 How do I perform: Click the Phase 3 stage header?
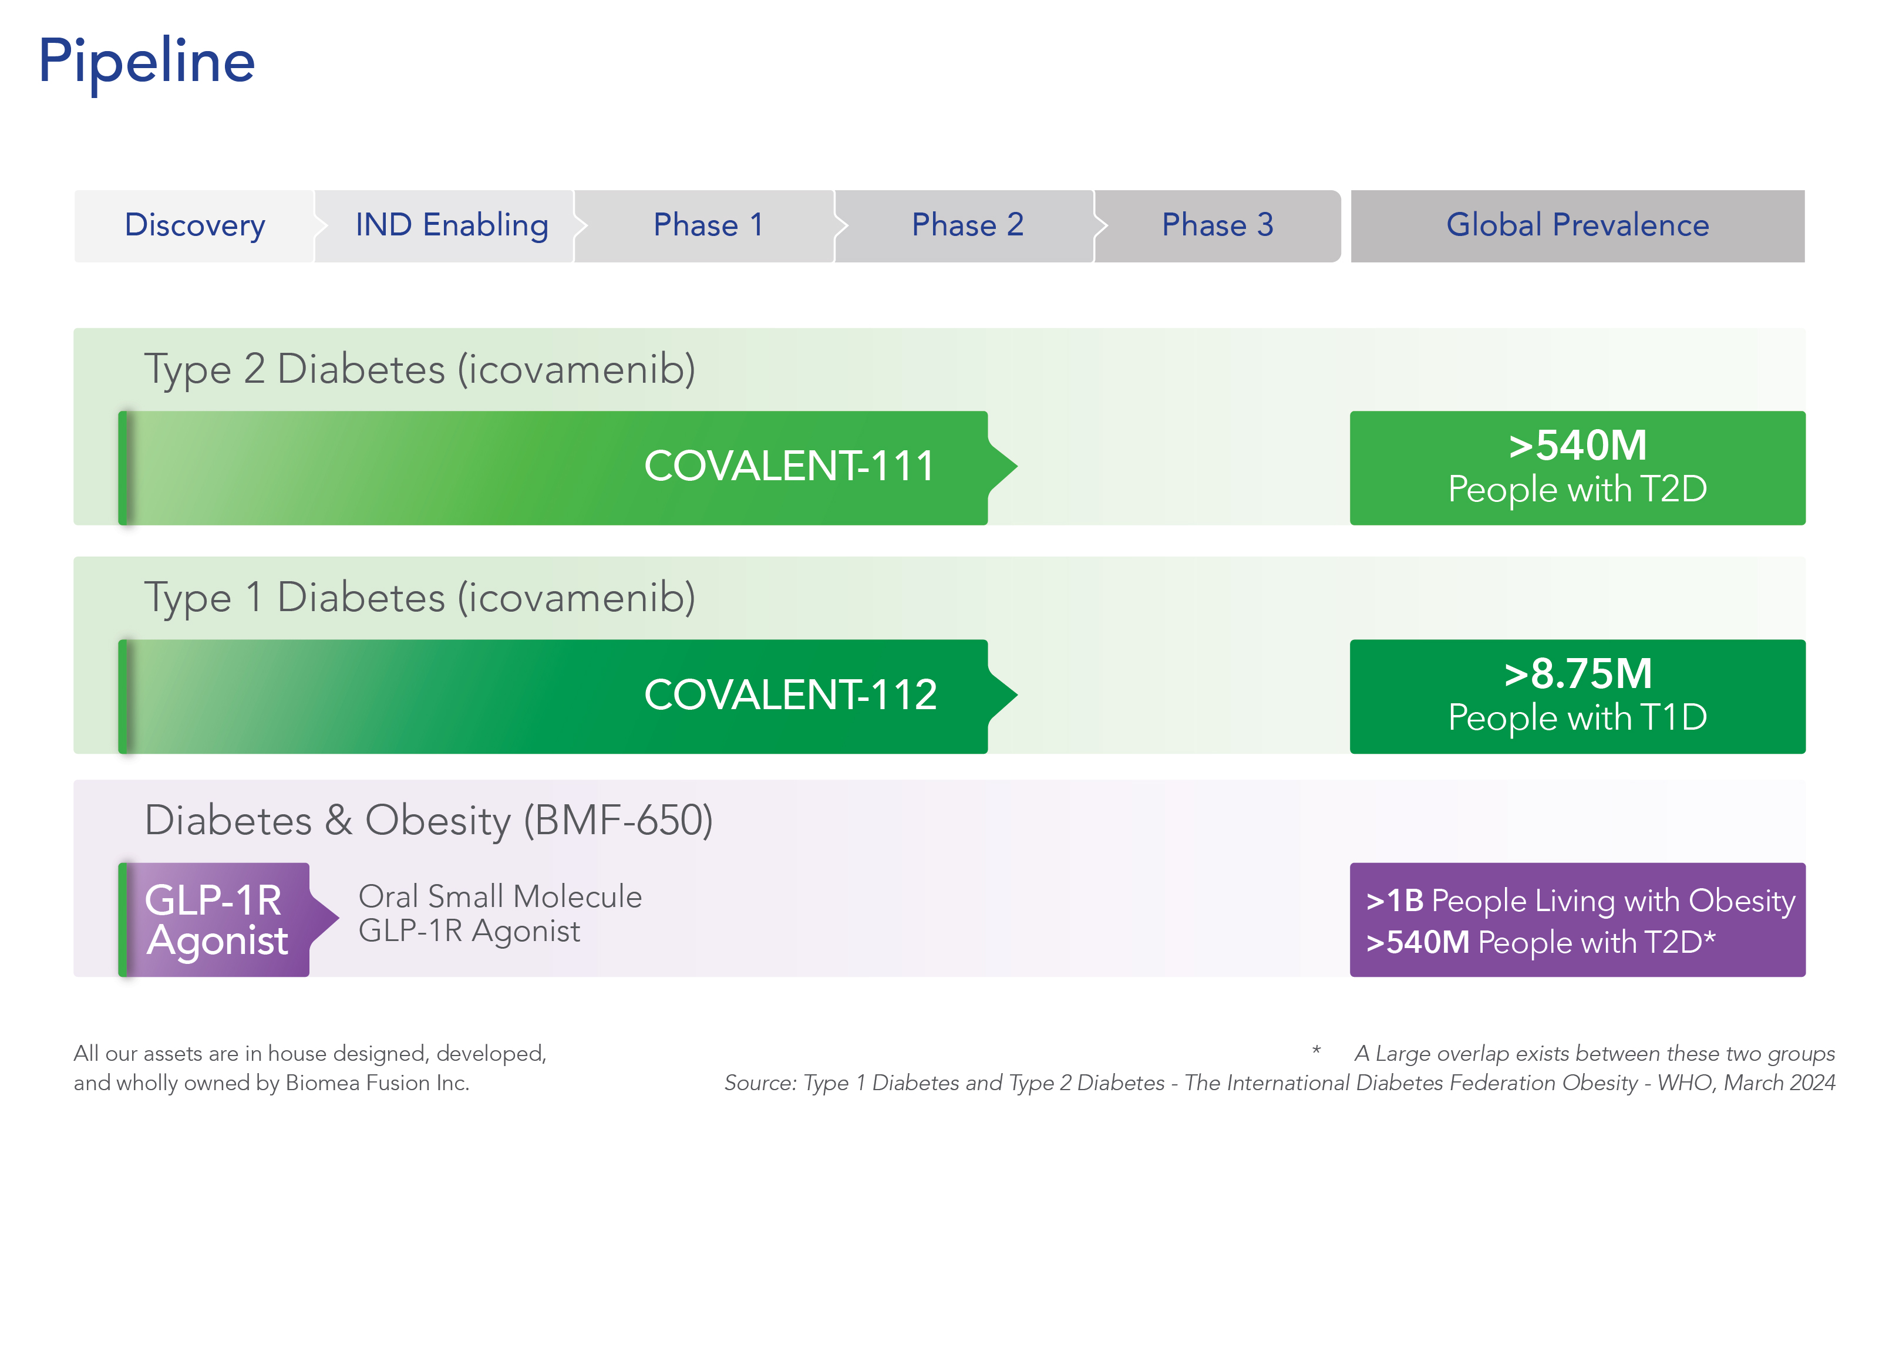[1217, 225]
